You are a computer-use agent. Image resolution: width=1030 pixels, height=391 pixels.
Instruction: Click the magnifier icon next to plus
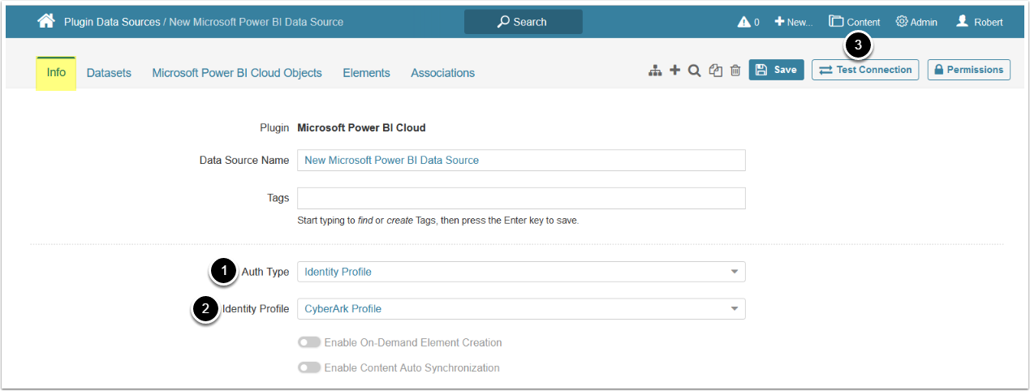tap(694, 71)
